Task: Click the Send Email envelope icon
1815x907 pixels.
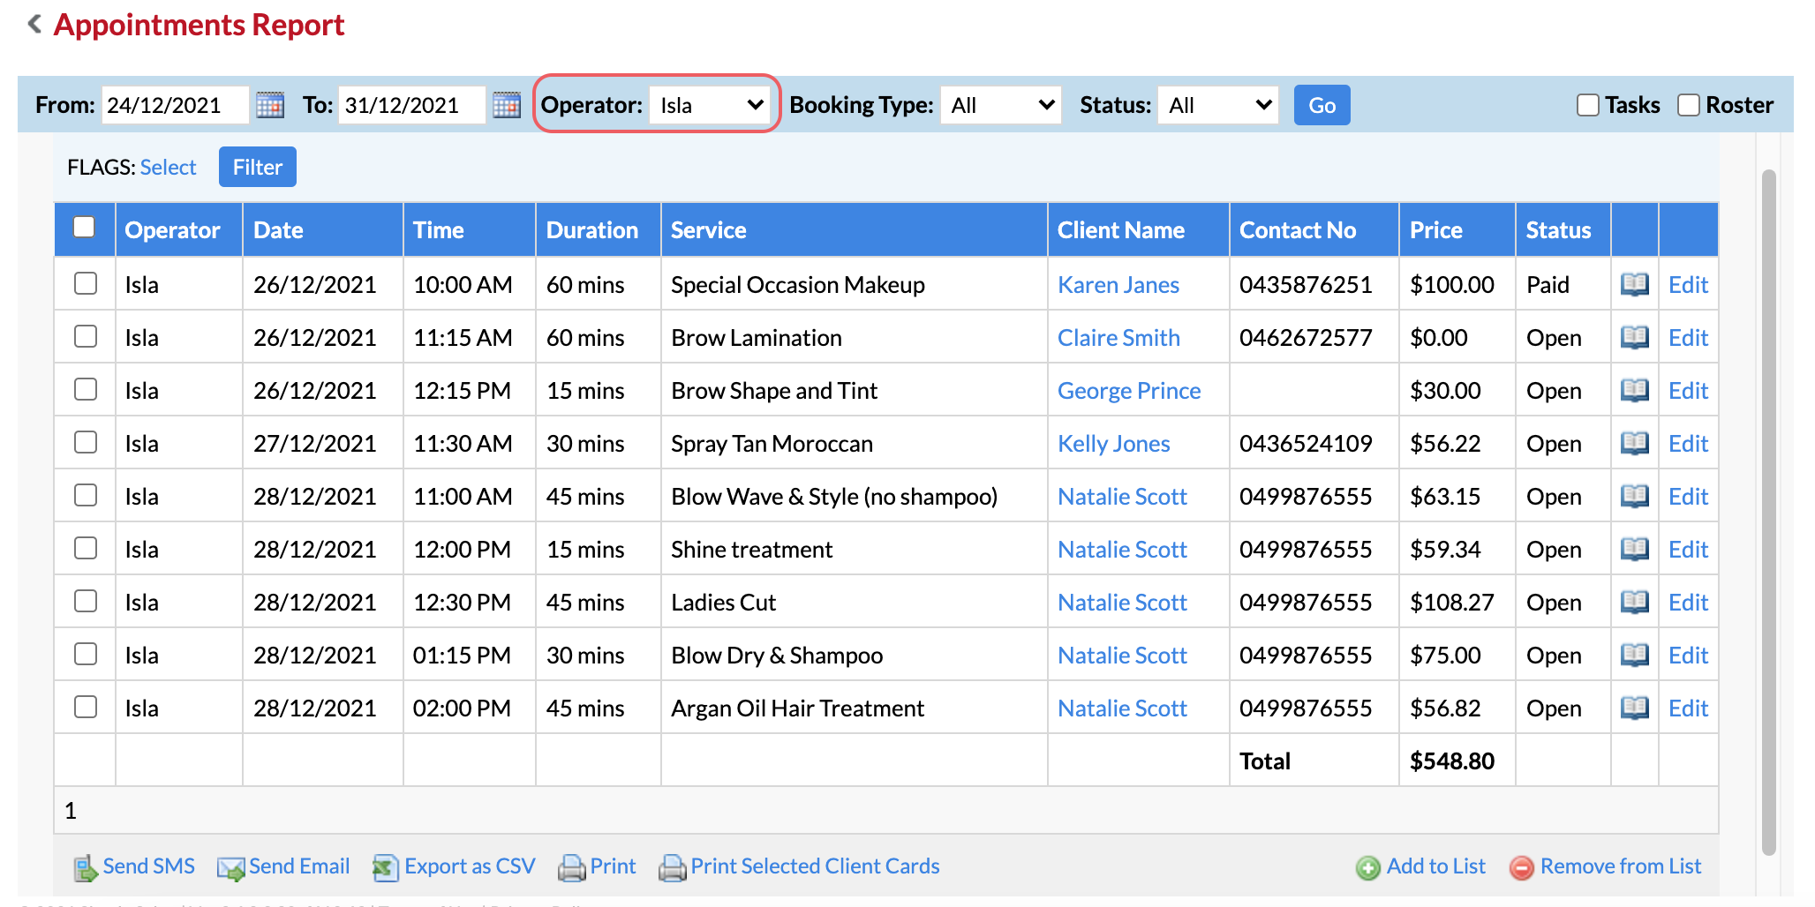Action: tap(231, 868)
